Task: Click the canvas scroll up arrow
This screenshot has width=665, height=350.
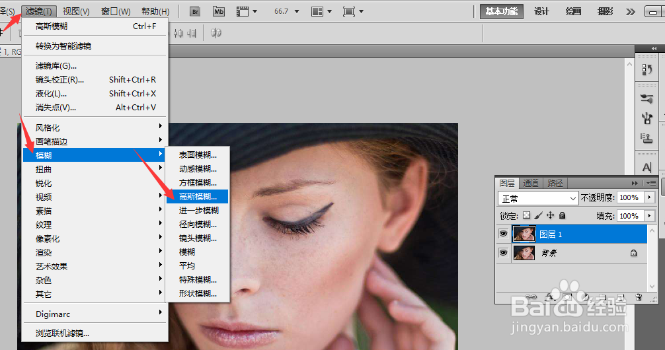Action: (629, 65)
